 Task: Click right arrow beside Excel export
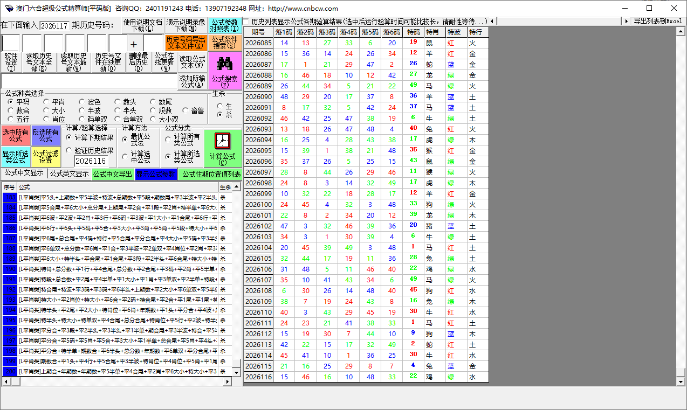coord(626,21)
